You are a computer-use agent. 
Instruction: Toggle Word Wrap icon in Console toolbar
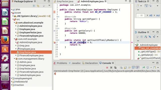(x=129, y=67)
